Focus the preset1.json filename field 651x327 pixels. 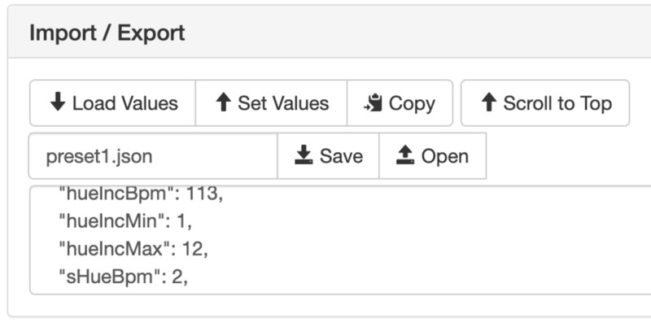click(152, 155)
